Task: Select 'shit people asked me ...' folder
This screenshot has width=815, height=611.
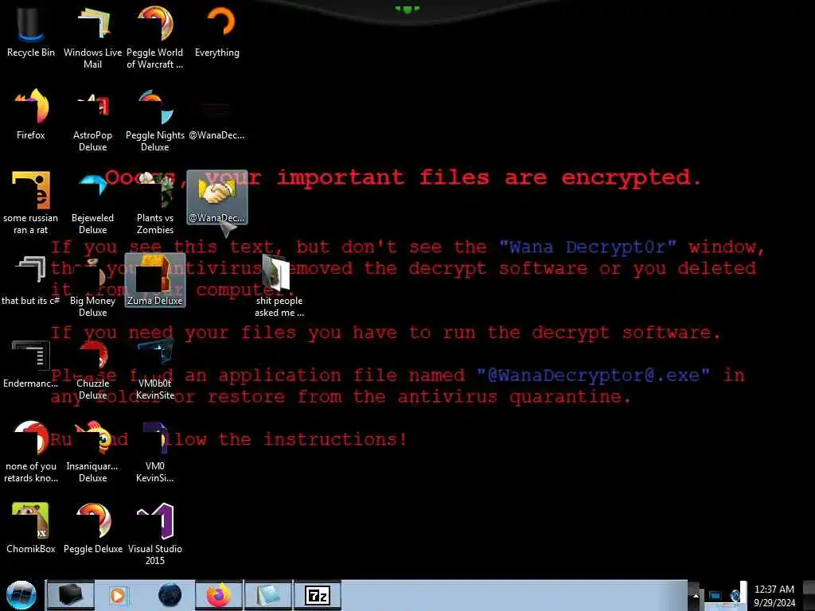Action: 279,286
